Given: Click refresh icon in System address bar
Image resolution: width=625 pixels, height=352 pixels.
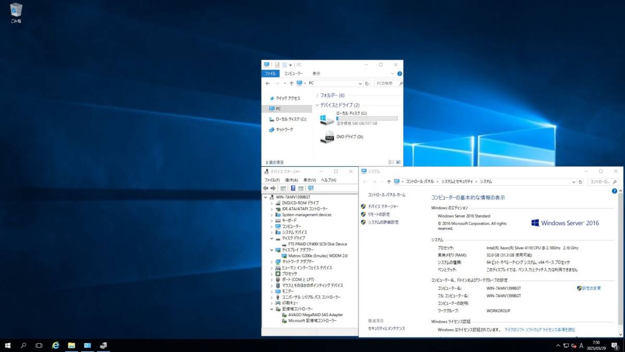Looking at the screenshot, I should pyautogui.click(x=581, y=182).
